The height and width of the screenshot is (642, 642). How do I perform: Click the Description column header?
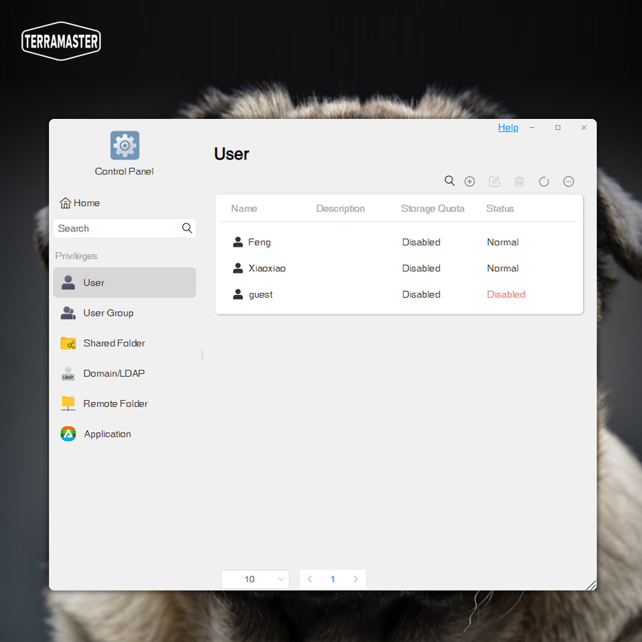coord(340,209)
